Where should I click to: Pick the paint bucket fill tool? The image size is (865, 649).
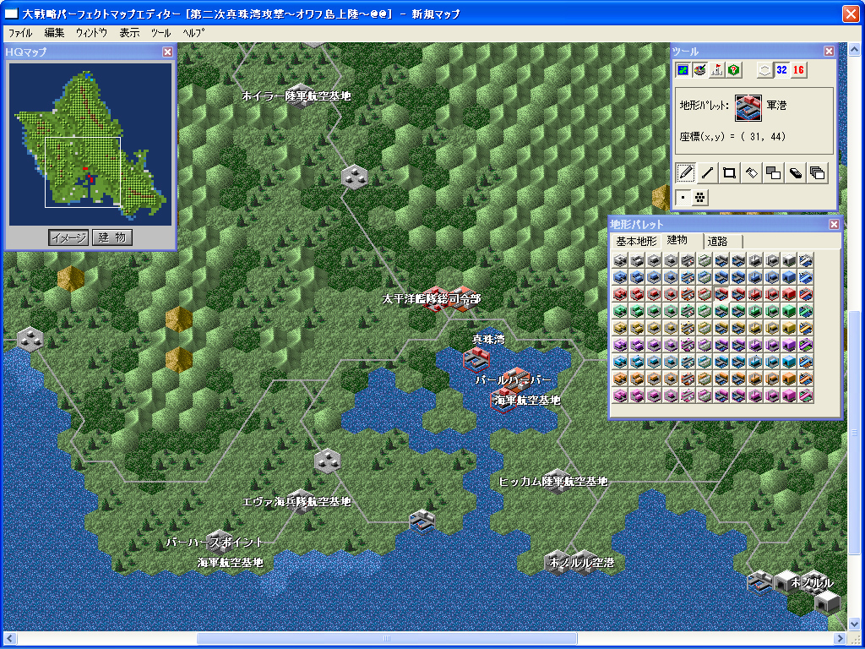751,173
